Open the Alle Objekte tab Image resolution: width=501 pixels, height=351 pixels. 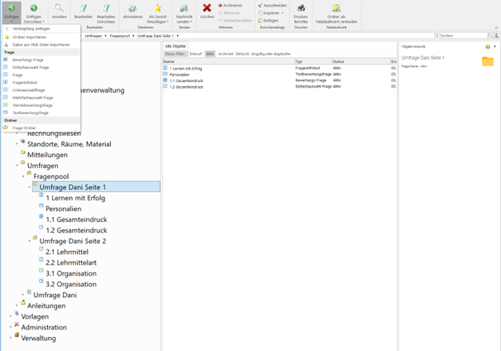tap(175, 46)
